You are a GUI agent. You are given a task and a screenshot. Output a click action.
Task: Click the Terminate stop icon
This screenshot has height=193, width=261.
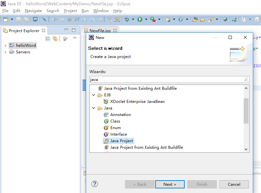[69, 19]
